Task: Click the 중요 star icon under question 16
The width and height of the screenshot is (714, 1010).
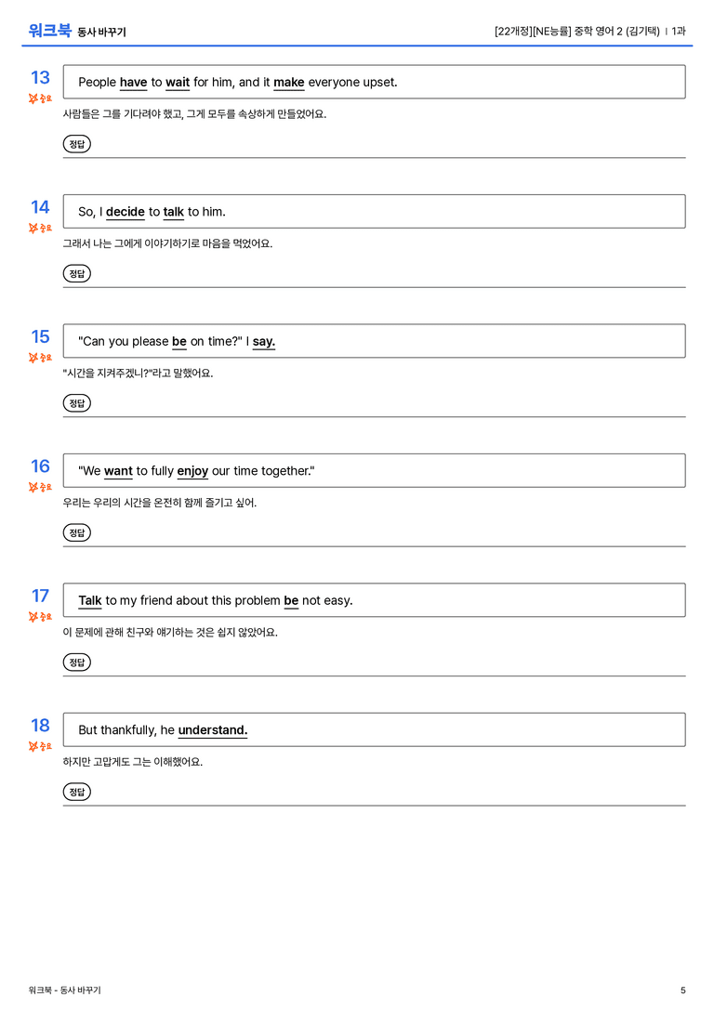Action: coord(40,487)
